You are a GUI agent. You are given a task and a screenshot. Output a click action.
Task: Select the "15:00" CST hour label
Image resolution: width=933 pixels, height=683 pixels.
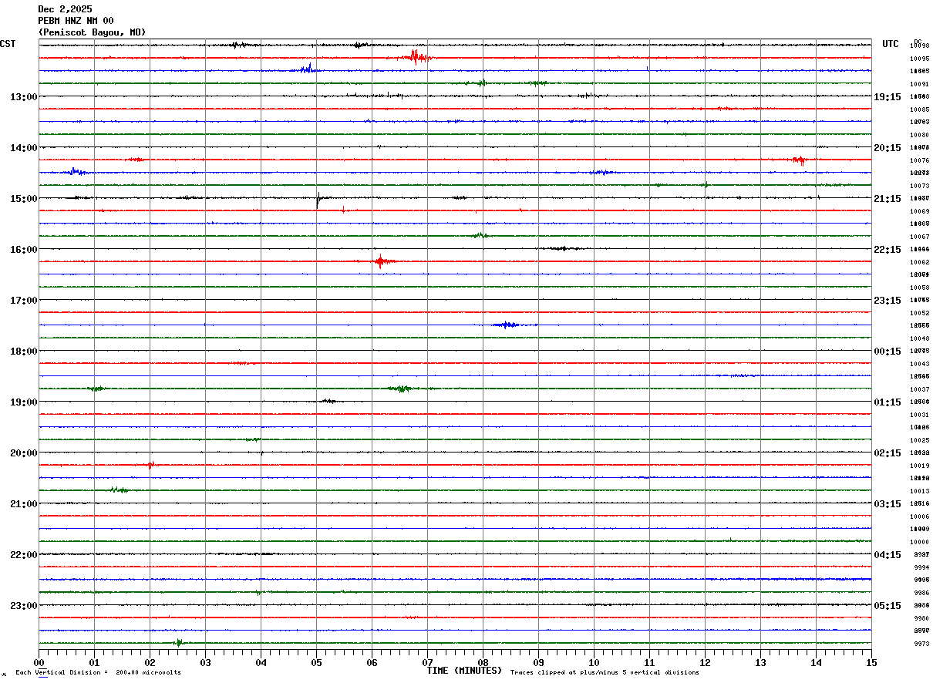[23, 198]
